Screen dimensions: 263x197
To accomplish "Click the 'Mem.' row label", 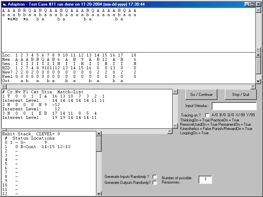I will coord(7,59).
